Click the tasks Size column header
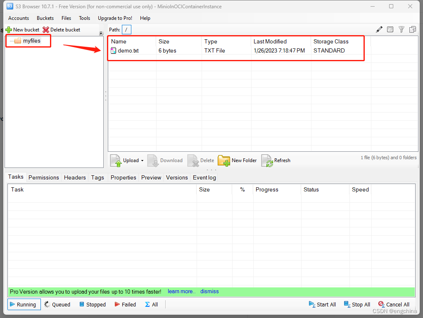Screen dimensions: 423x318 click(x=214, y=189)
